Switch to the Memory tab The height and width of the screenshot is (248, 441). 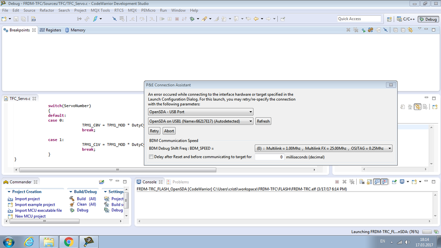(x=75, y=30)
